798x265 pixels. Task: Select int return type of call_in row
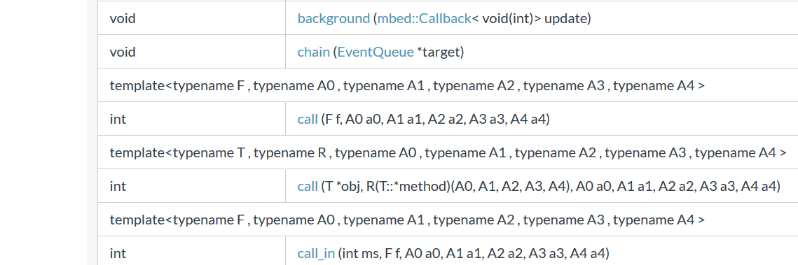click(x=118, y=253)
